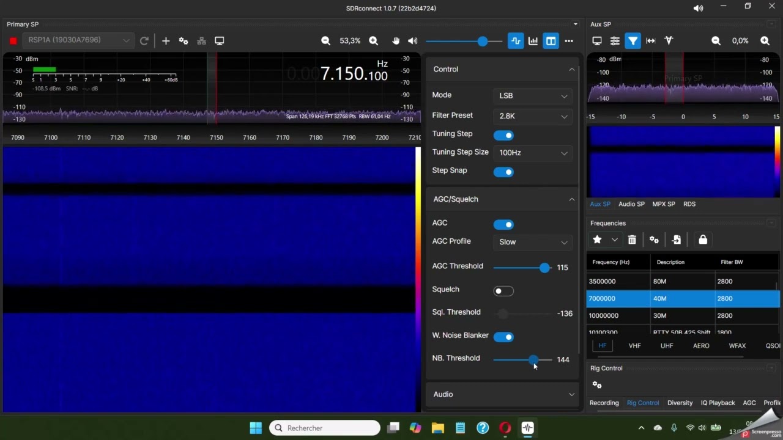Zoom in the Primary SP spectrum

(x=373, y=41)
